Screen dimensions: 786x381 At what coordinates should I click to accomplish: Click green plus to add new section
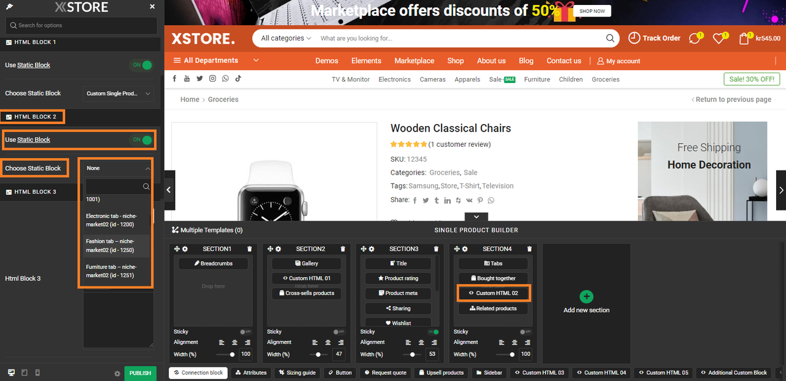coord(586,297)
